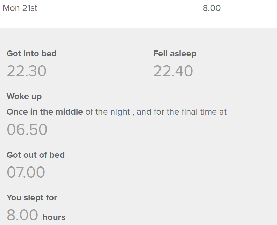Viewport: 277px width, 225px height.
Task: Select the Fell asleep label
Action: pos(175,54)
